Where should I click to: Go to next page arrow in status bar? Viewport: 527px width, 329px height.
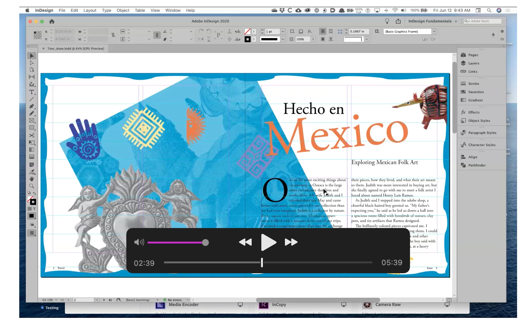coord(104,300)
